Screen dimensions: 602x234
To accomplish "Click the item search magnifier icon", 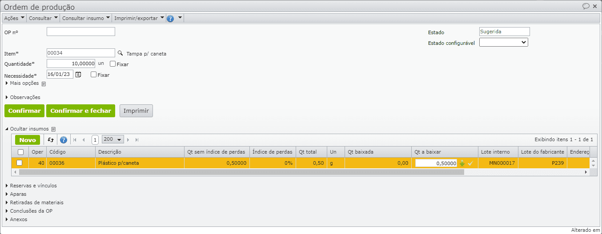I will click(x=120, y=53).
